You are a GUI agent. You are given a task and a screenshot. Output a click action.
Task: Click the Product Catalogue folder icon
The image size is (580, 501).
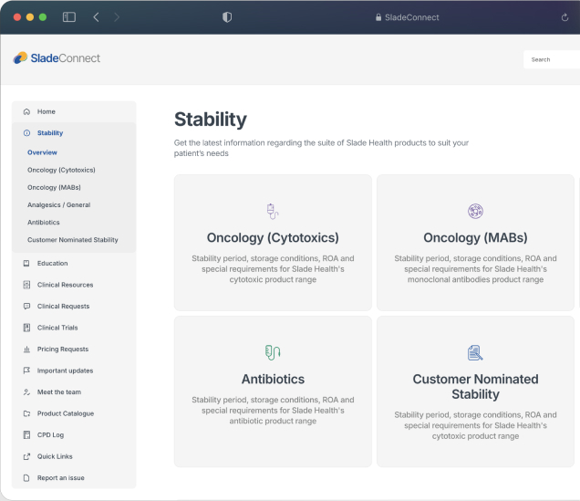pos(26,413)
